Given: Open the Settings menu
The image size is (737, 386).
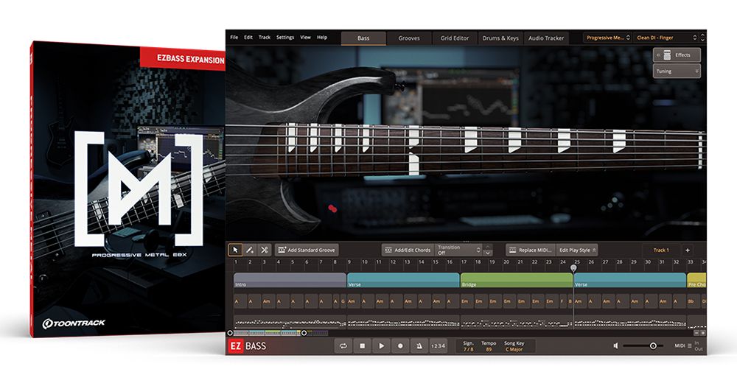Looking at the screenshot, I should pyautogui.click(x=284, y=38).
